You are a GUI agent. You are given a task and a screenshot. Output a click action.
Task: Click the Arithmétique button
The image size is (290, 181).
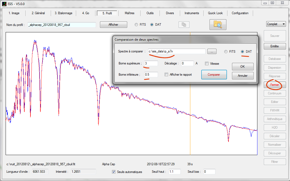click(x=275, y=119)
